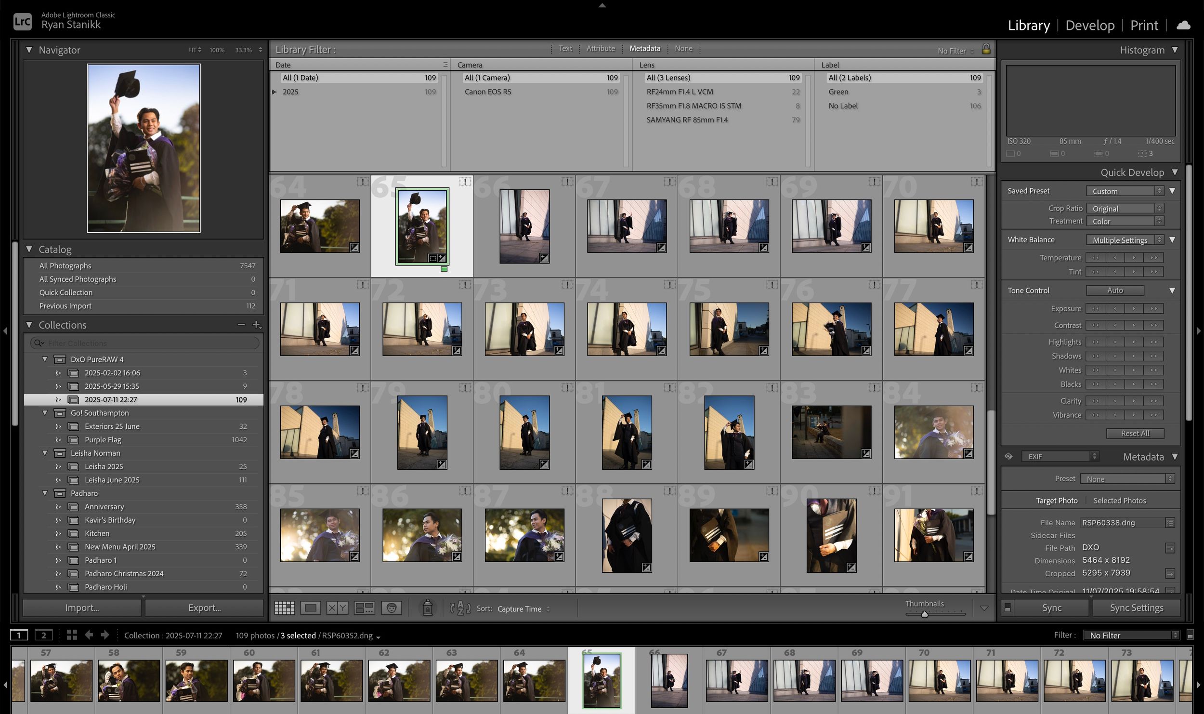The image size is (1204, 714).
Task: Select the Survey view icon
Action: (365, 608)
